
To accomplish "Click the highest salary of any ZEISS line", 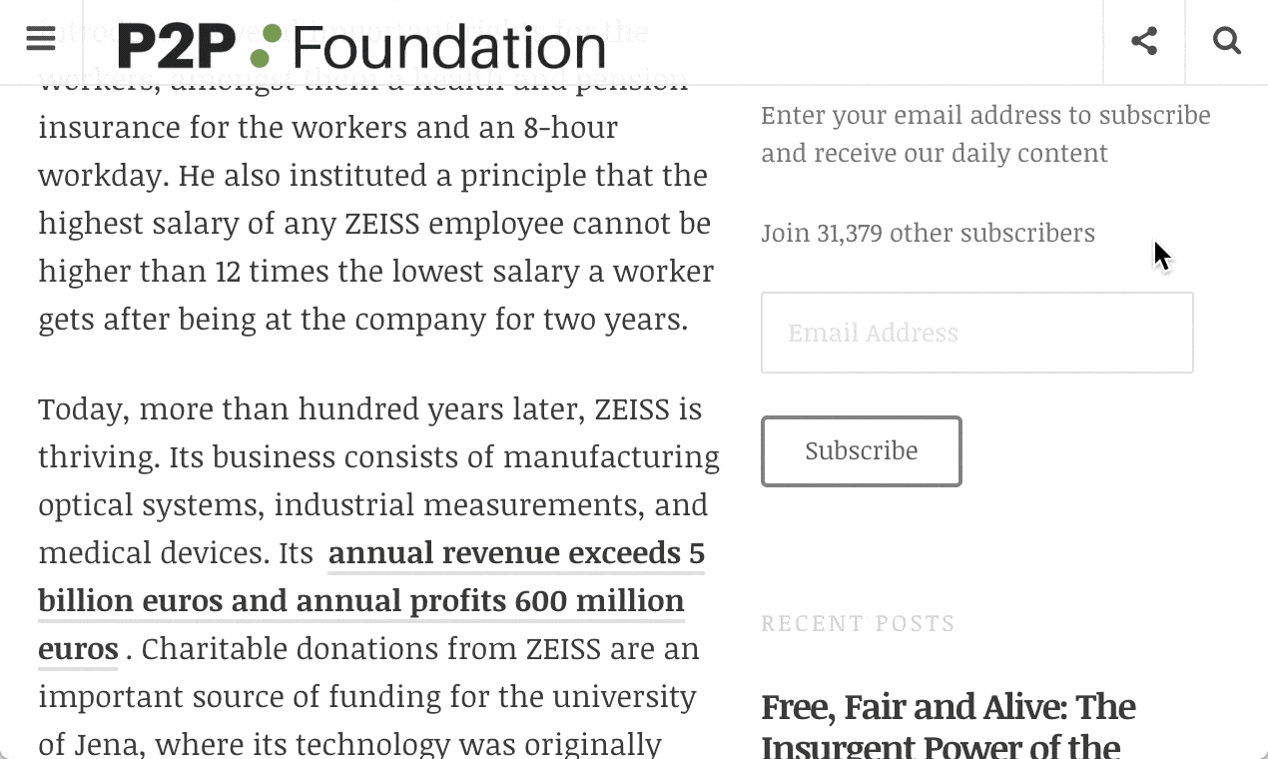I will tap(374, 224).
